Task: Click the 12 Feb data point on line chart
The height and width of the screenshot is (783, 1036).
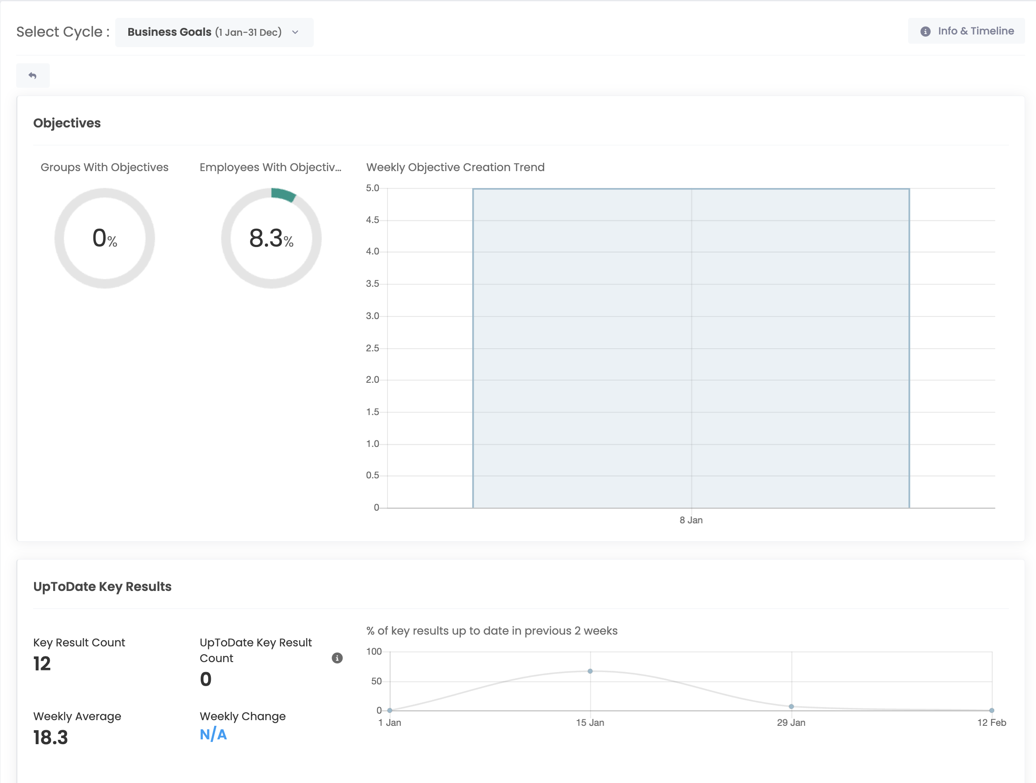Action: pyautogui.click(x=991, y=711)
